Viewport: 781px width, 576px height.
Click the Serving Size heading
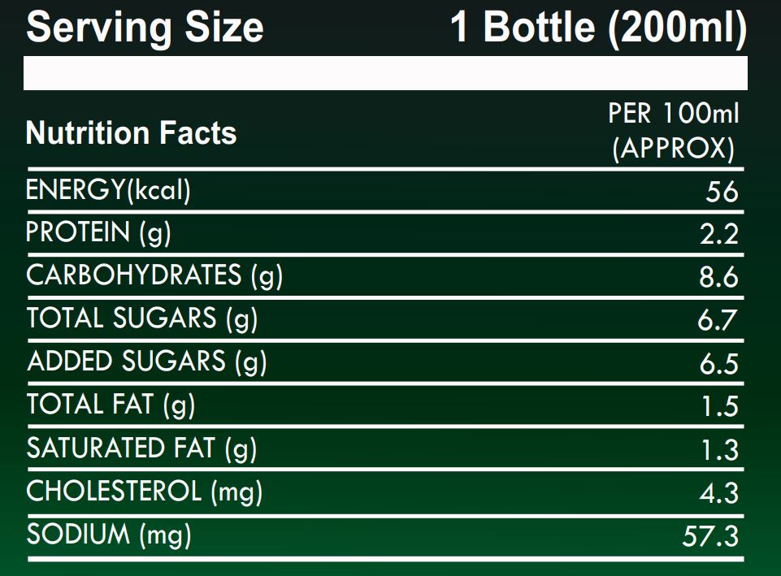[145, 27]
